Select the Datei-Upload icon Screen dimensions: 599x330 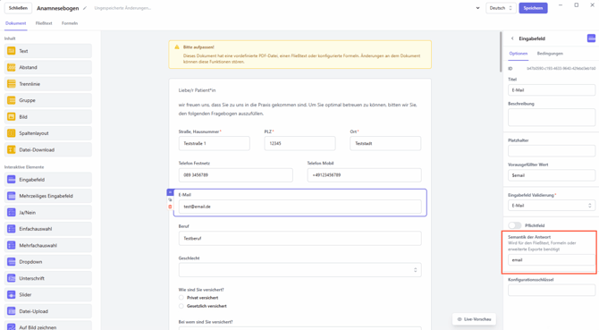12,311
